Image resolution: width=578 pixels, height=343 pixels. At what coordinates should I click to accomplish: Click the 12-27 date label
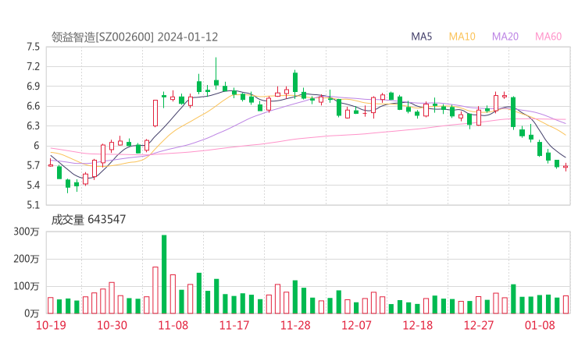click(479, 325)
